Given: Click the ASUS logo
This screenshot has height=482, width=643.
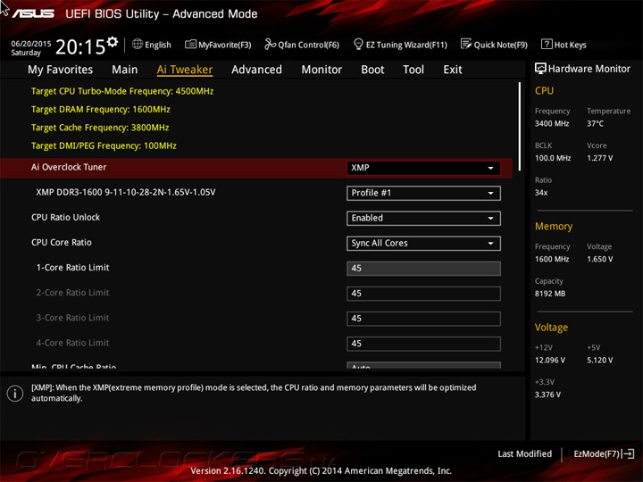Looking at the screenshot, I should click(33, 13).
